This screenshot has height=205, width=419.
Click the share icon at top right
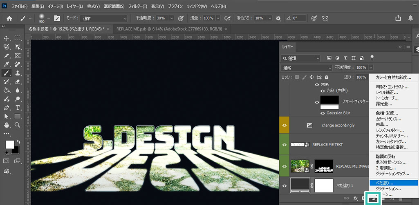point(398,18)
